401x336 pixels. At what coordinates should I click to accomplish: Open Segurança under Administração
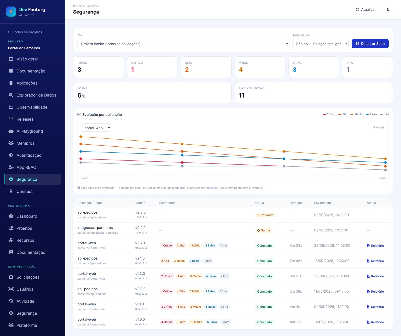(32, 313)
